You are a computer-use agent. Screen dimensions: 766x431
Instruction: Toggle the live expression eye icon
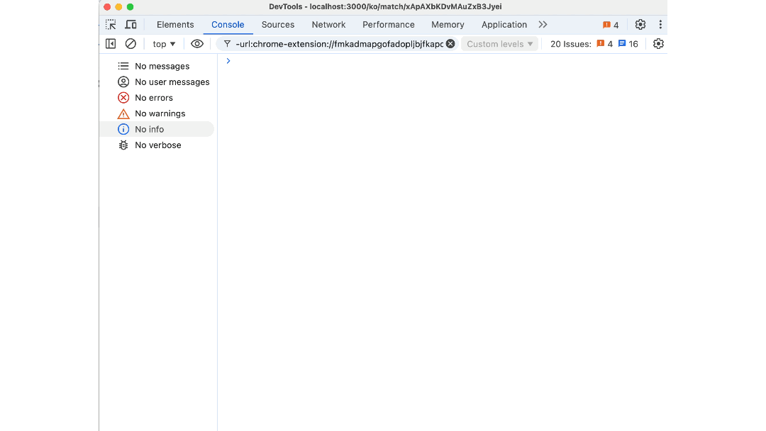pos(197,44)
